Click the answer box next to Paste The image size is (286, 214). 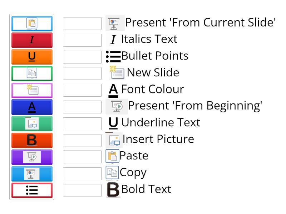(x=82, y=157)
